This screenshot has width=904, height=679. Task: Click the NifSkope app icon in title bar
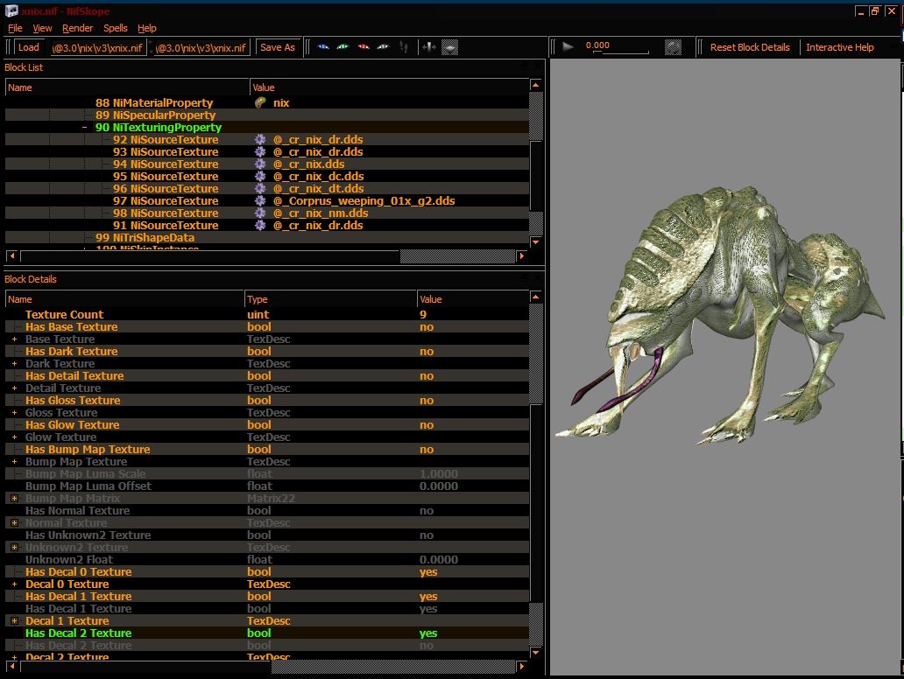tap(11, 11)
